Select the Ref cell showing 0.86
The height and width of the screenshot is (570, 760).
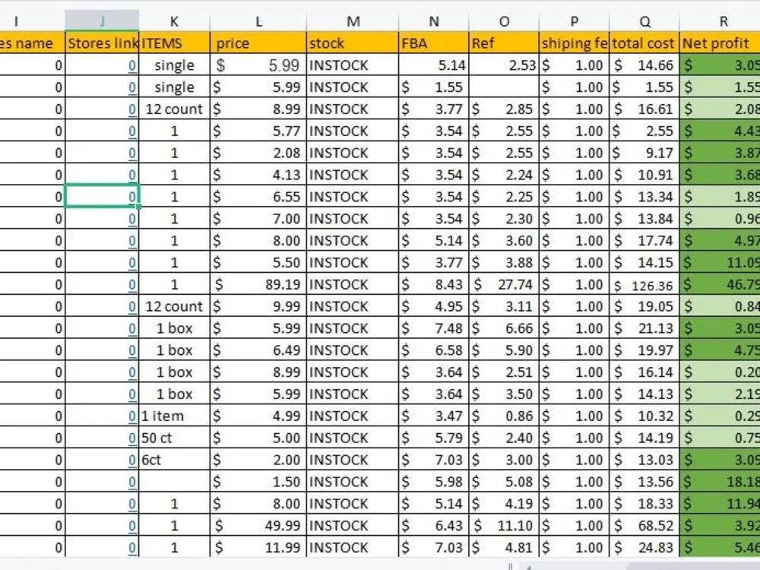tap(504, 416)
